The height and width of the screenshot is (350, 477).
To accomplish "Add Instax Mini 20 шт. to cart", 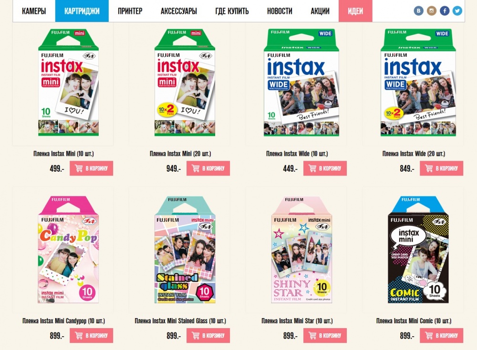I will (208, 168).
